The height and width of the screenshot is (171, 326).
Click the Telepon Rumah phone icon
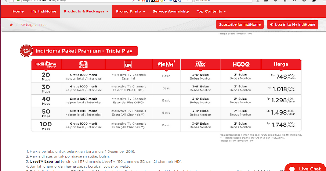click(x=83, y=64)
